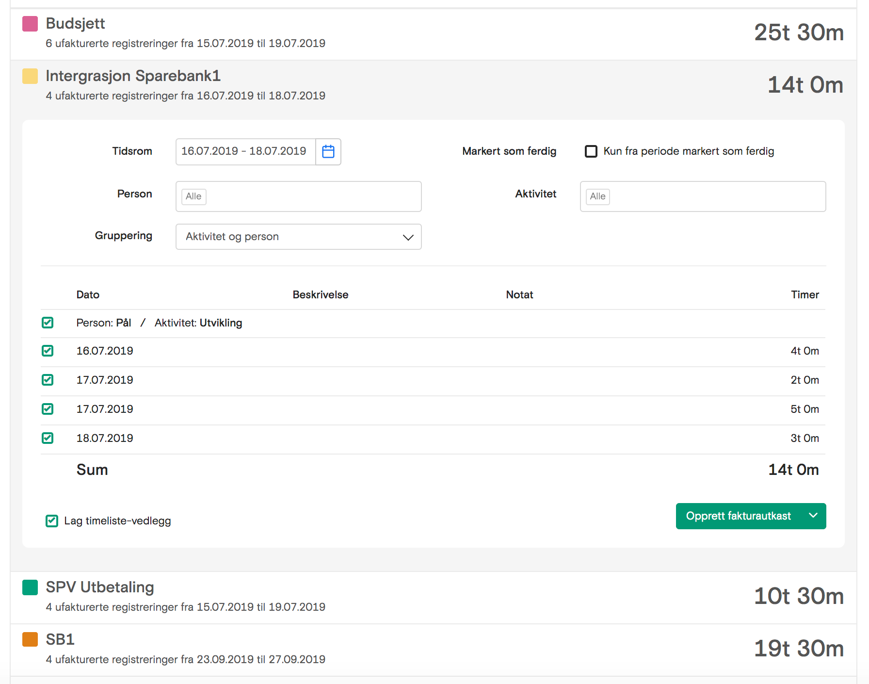Open the Tidsrom calendar date picker
The height and width of the screenshot is (684, 869).
[328, 151]
